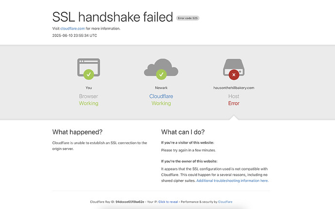The image size is (335, 209).
Task: Open the Cloudflare footer link
Action: 225,202
